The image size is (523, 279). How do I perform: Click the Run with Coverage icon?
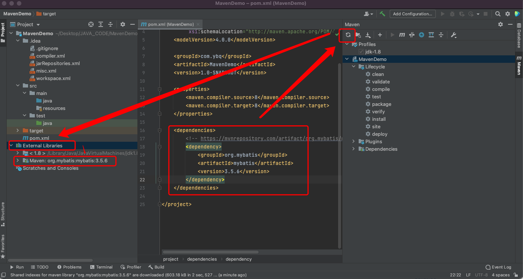pos(462,14)
